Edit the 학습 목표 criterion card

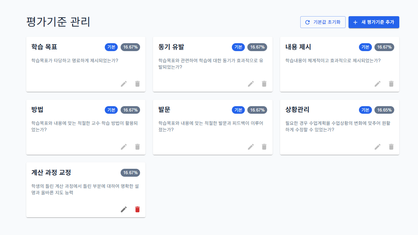coord(124,84)
